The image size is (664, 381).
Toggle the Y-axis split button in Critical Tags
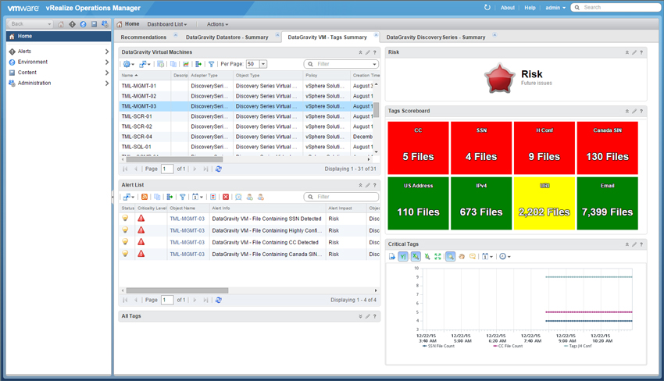coord(403,257)
